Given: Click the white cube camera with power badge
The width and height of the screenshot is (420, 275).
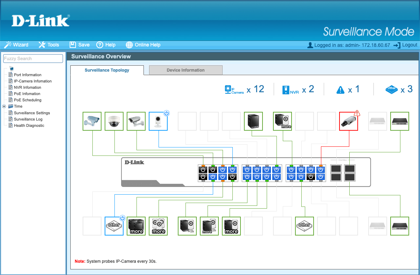Looking at the screenshot, I should pyautogui.click(x=158, y=122).
